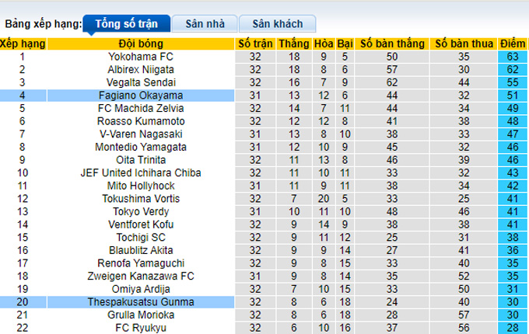Click the Số trận column header
The image size is (529, 334).
pos(256,43)
